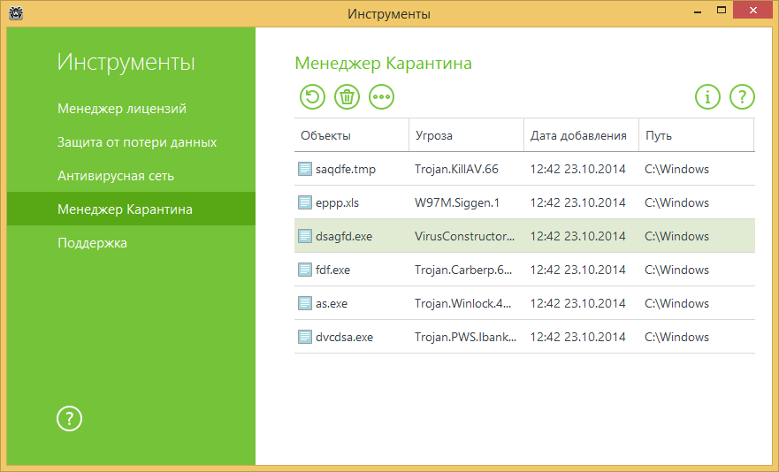The height and width of the screenshot is (472, 779).
Task: Close the Инструменты window
Action: click(x=753, y=11)
